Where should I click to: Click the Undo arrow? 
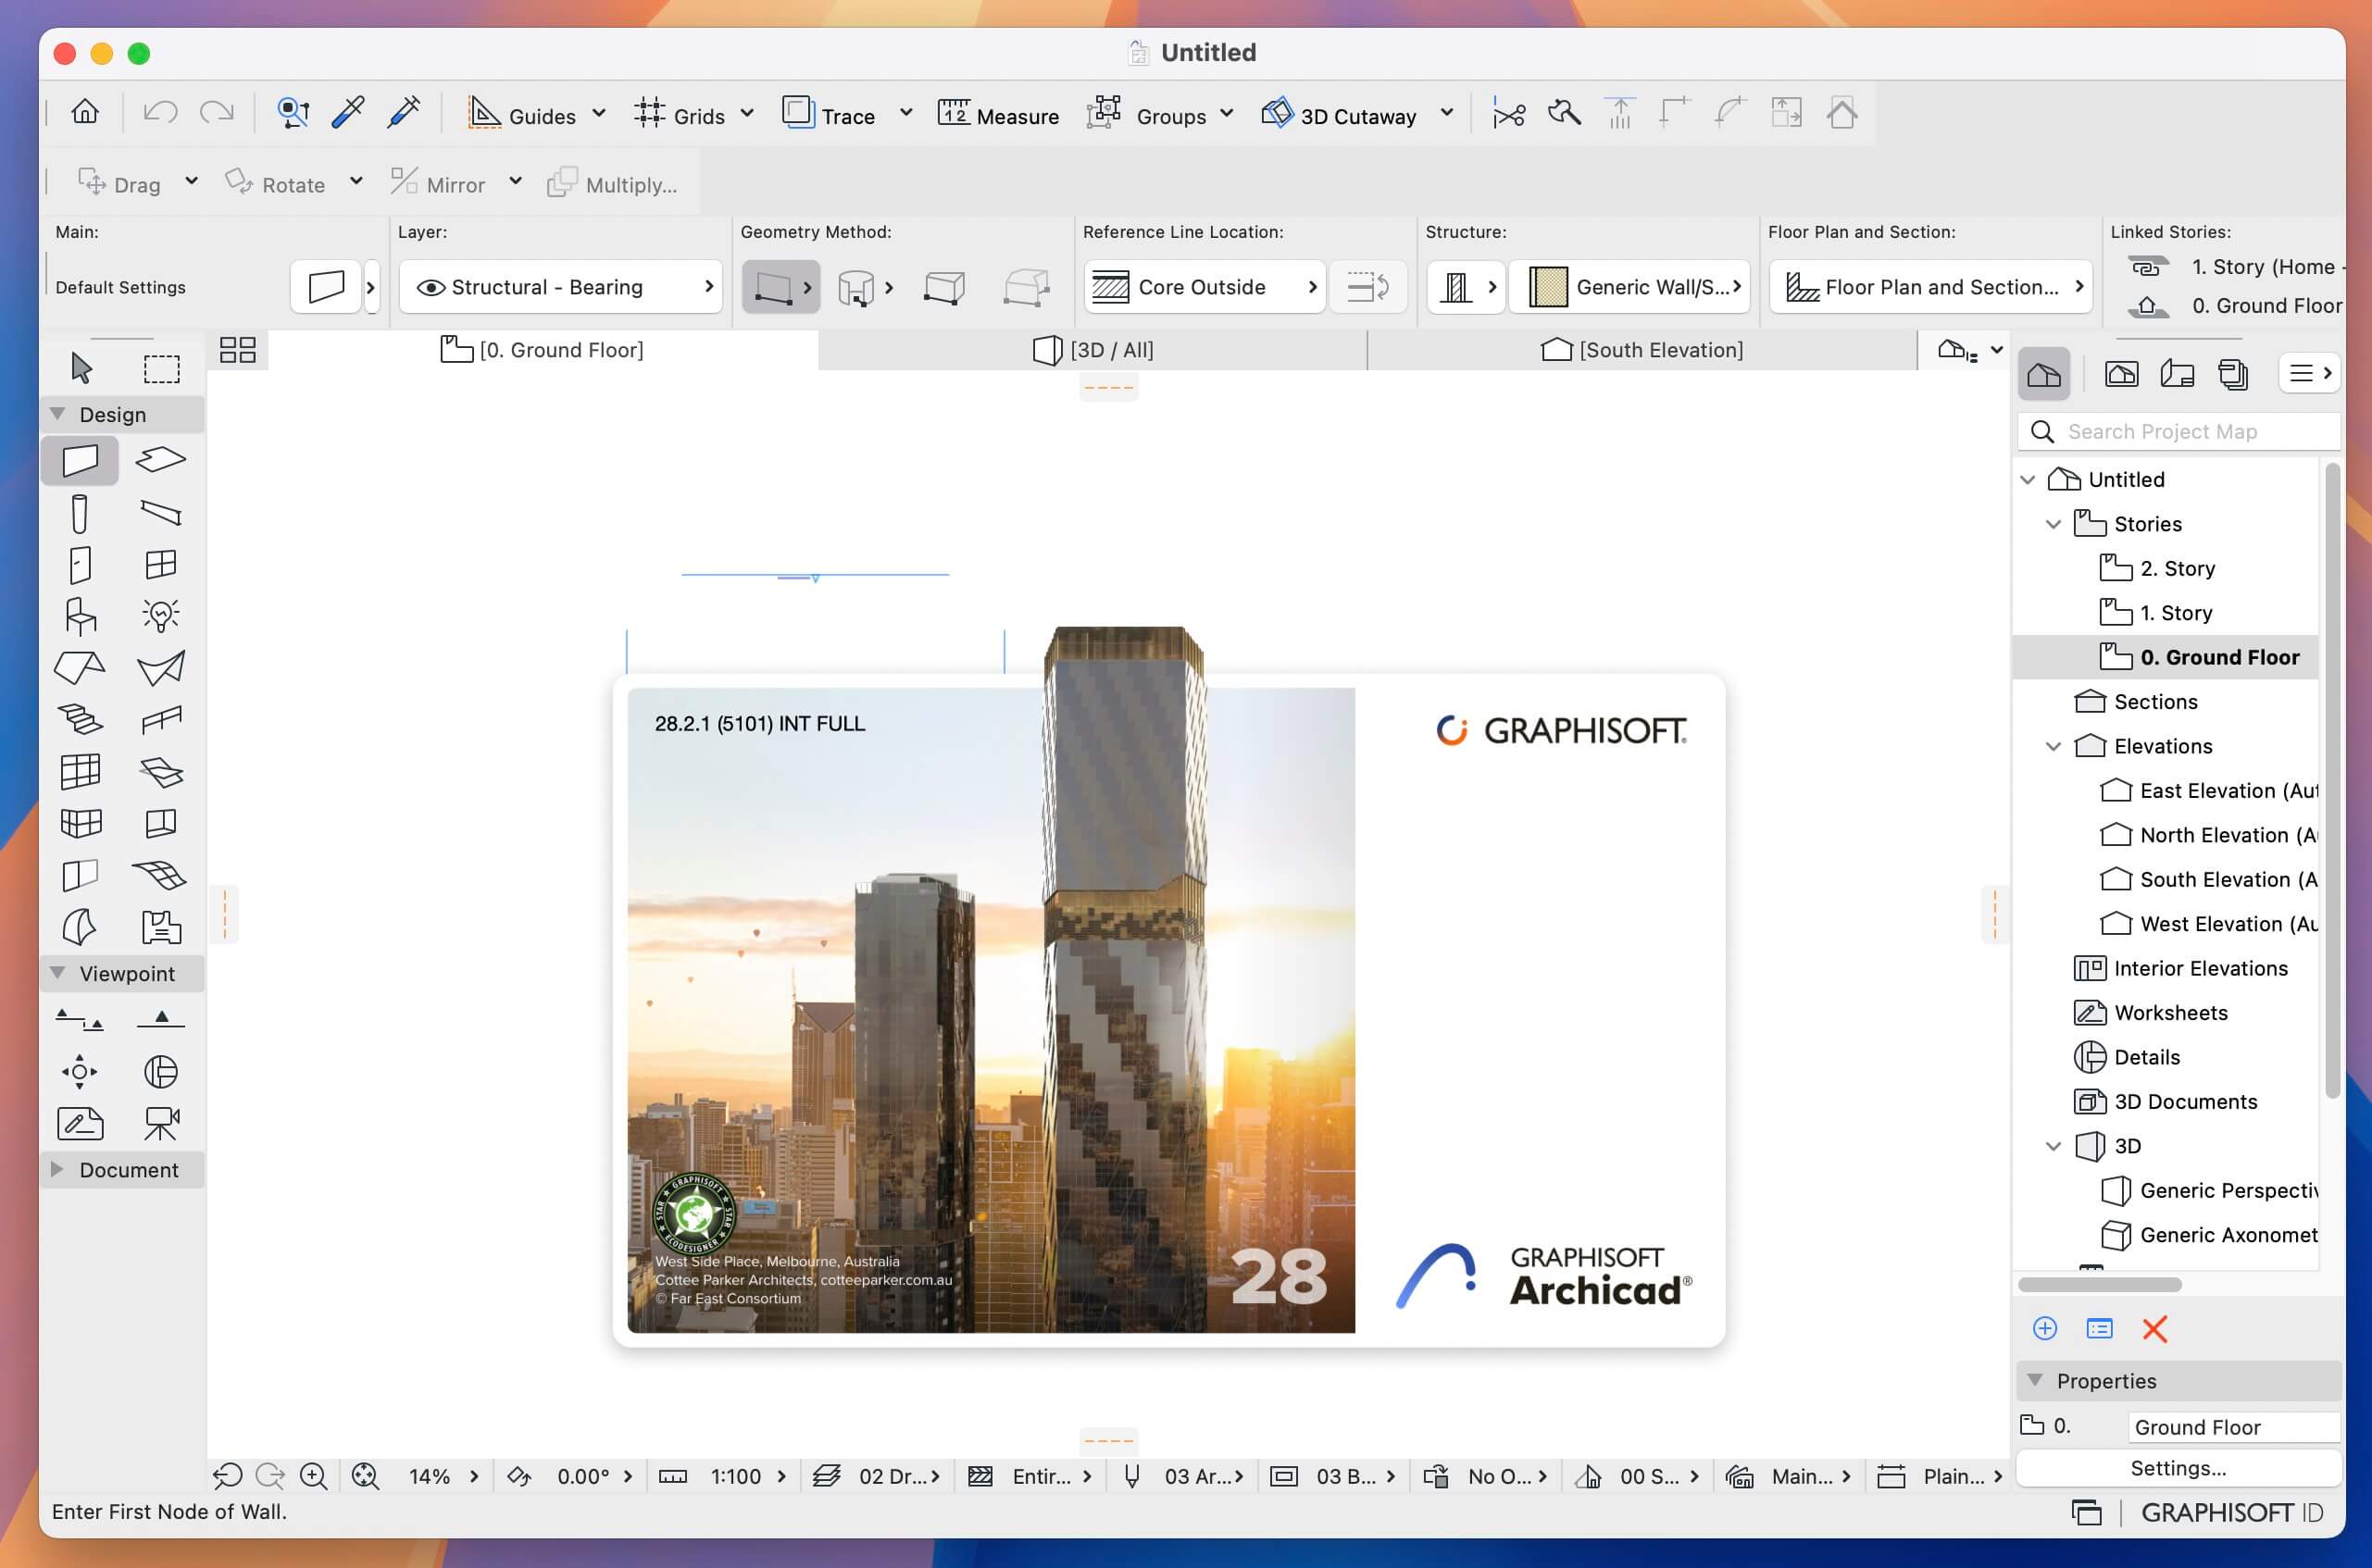point(160,112)
